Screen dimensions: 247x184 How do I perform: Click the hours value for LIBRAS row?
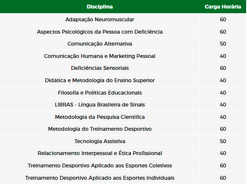click(223, 105)
